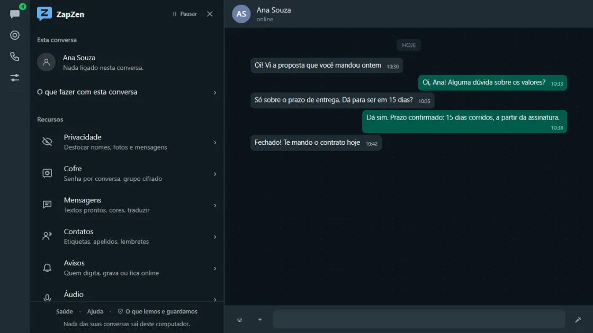Viewport: 593px width, 333px height.
Task: Click the ZapZen logo icon
Action: tap(44, 14)
